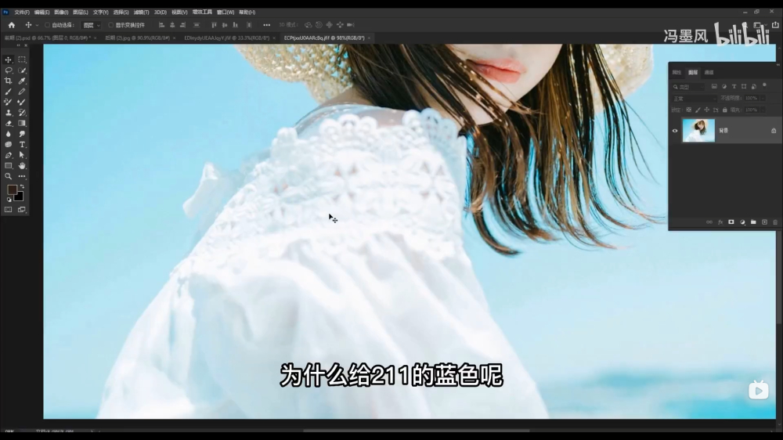The width and height of the screenshot is (783, 440).
Task: Switch to the 通道 panel tab
Action: 709,72
